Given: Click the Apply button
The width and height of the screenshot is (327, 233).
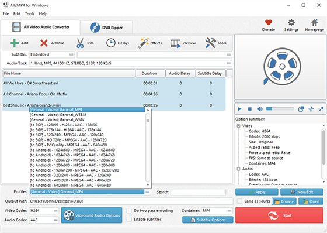Looking at the screenshot, I should [257, 192].
